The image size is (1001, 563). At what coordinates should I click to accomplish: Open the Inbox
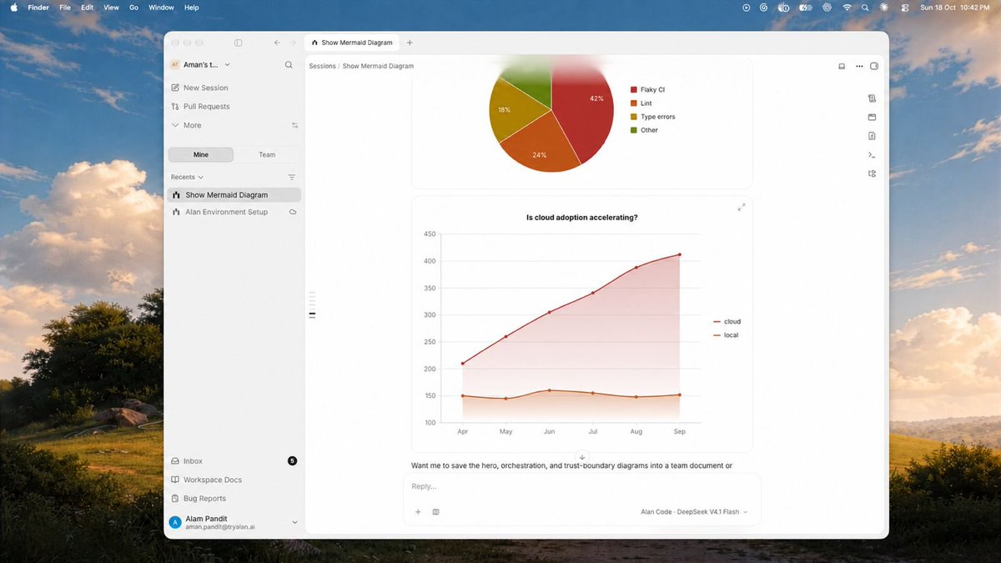coord(234,461)
